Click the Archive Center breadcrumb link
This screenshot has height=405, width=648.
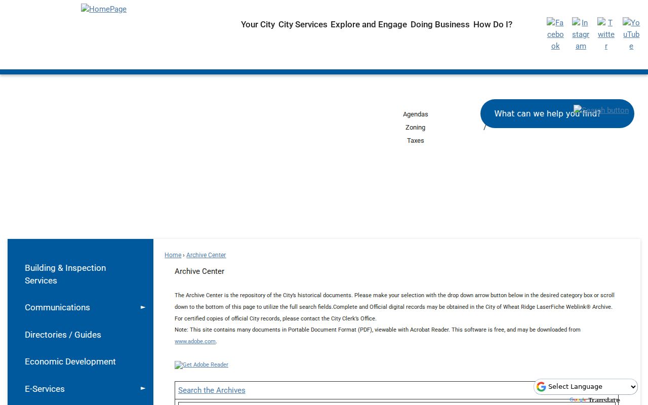(x=206, y=255)
